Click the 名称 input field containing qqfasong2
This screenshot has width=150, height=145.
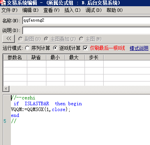86,20
